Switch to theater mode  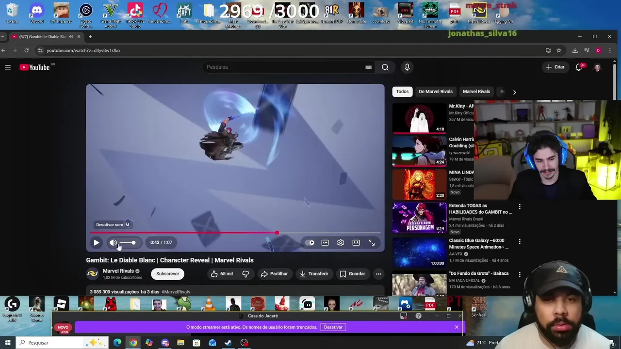point(356,242)
